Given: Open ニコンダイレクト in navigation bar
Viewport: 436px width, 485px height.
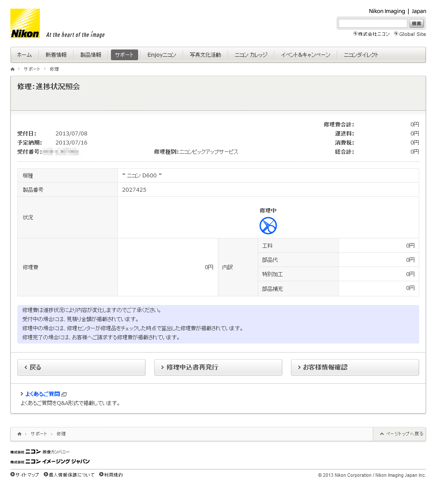Looking at the screenshot, I should 361,55.
